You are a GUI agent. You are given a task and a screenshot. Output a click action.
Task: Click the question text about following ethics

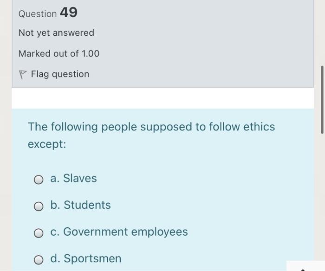[151, 127]
